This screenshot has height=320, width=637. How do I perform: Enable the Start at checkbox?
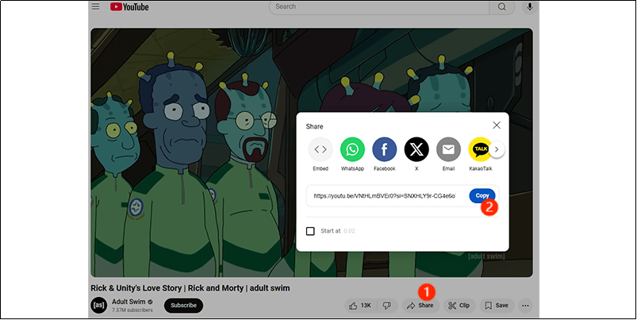[311, 231]
